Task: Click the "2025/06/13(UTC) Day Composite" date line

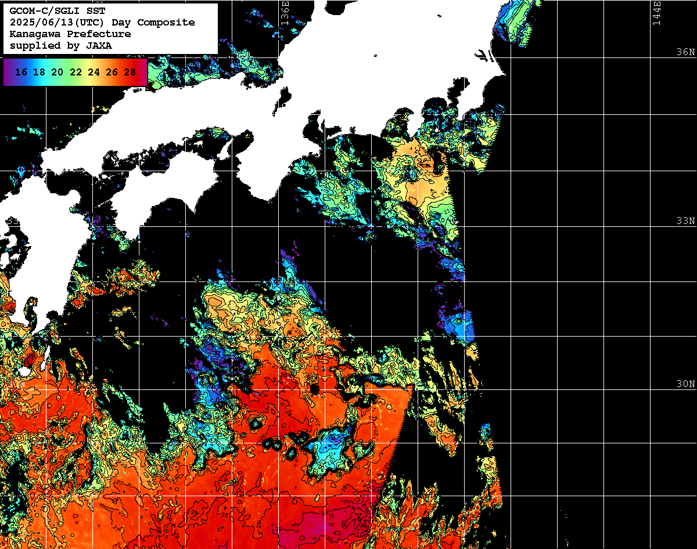Action: click(x=102, y=23)
